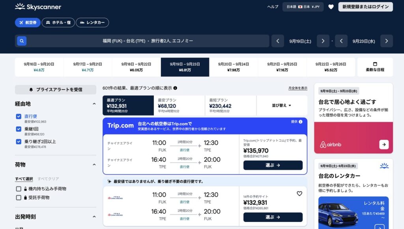404x229 pixels.
Task: Click すべて選択 in baggage filter
Action: [24, 179]
